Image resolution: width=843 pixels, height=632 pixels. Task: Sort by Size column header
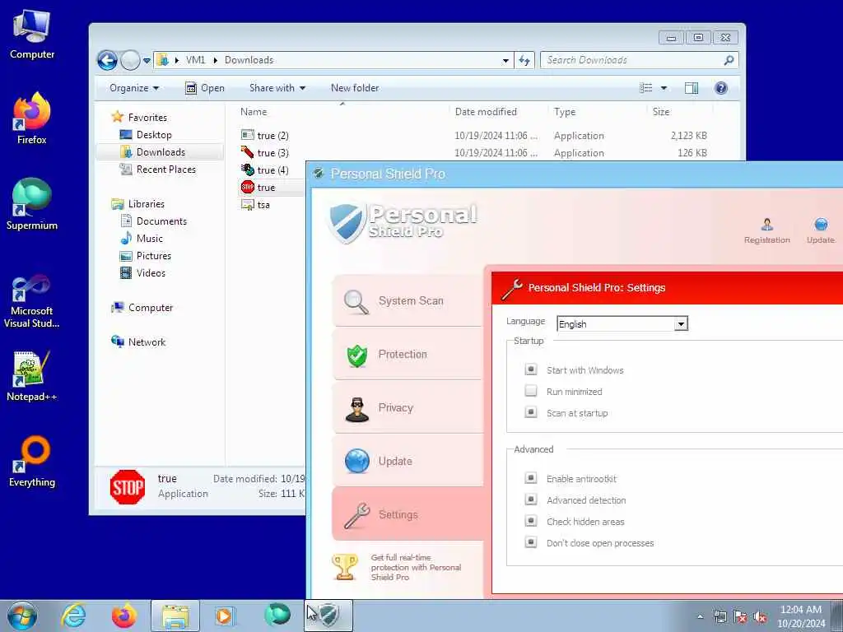(679, 112)
